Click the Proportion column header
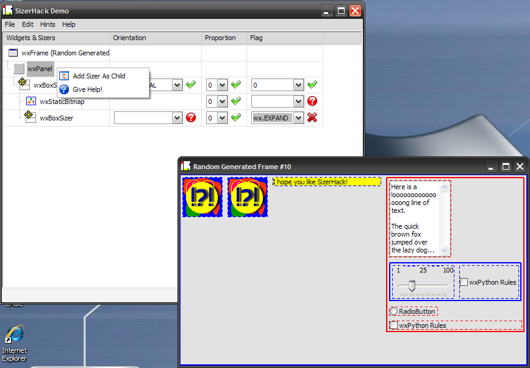The image size is (530, 368). (x=220, y=38)
